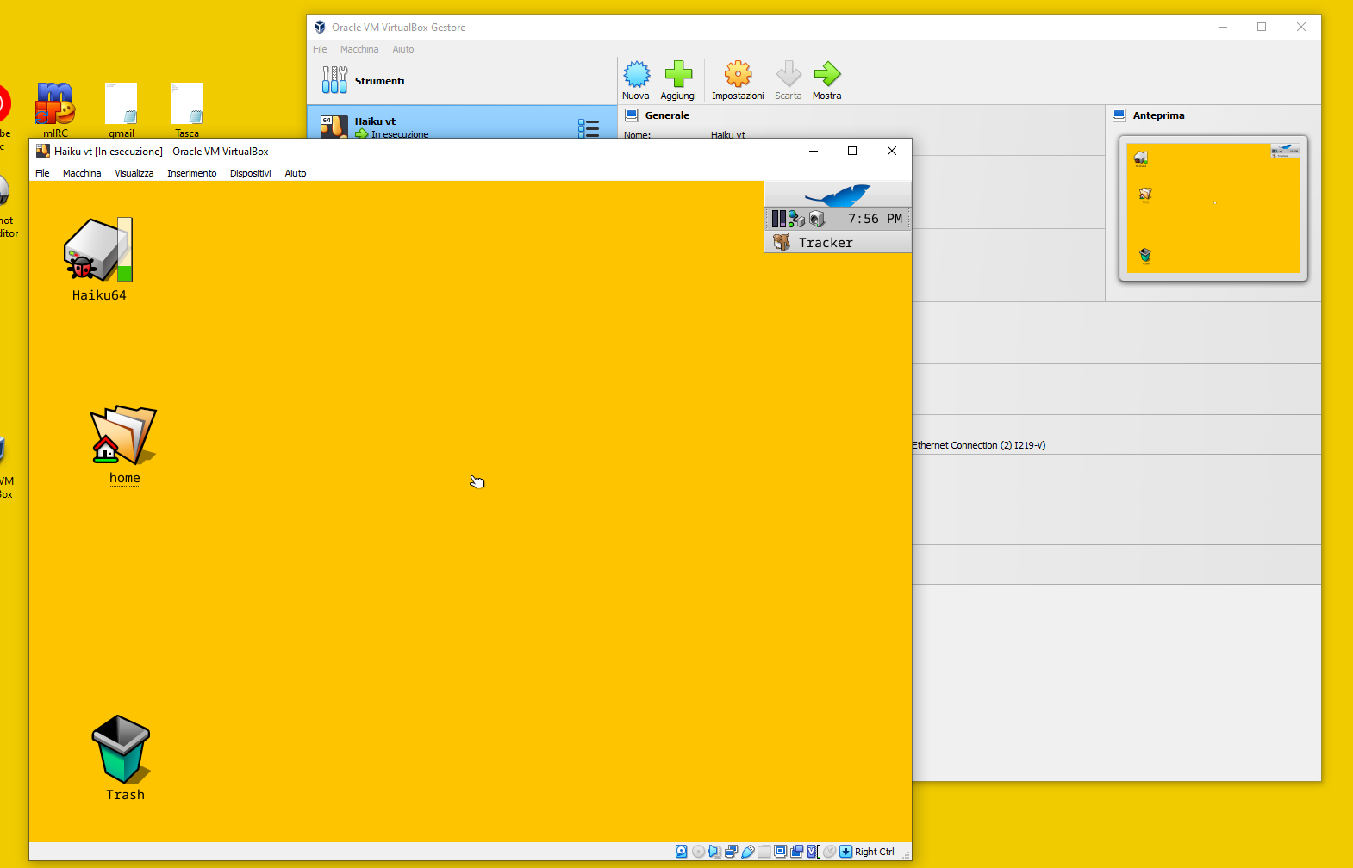Open the File menu in Haiku vt window

(x=42, y=173)
